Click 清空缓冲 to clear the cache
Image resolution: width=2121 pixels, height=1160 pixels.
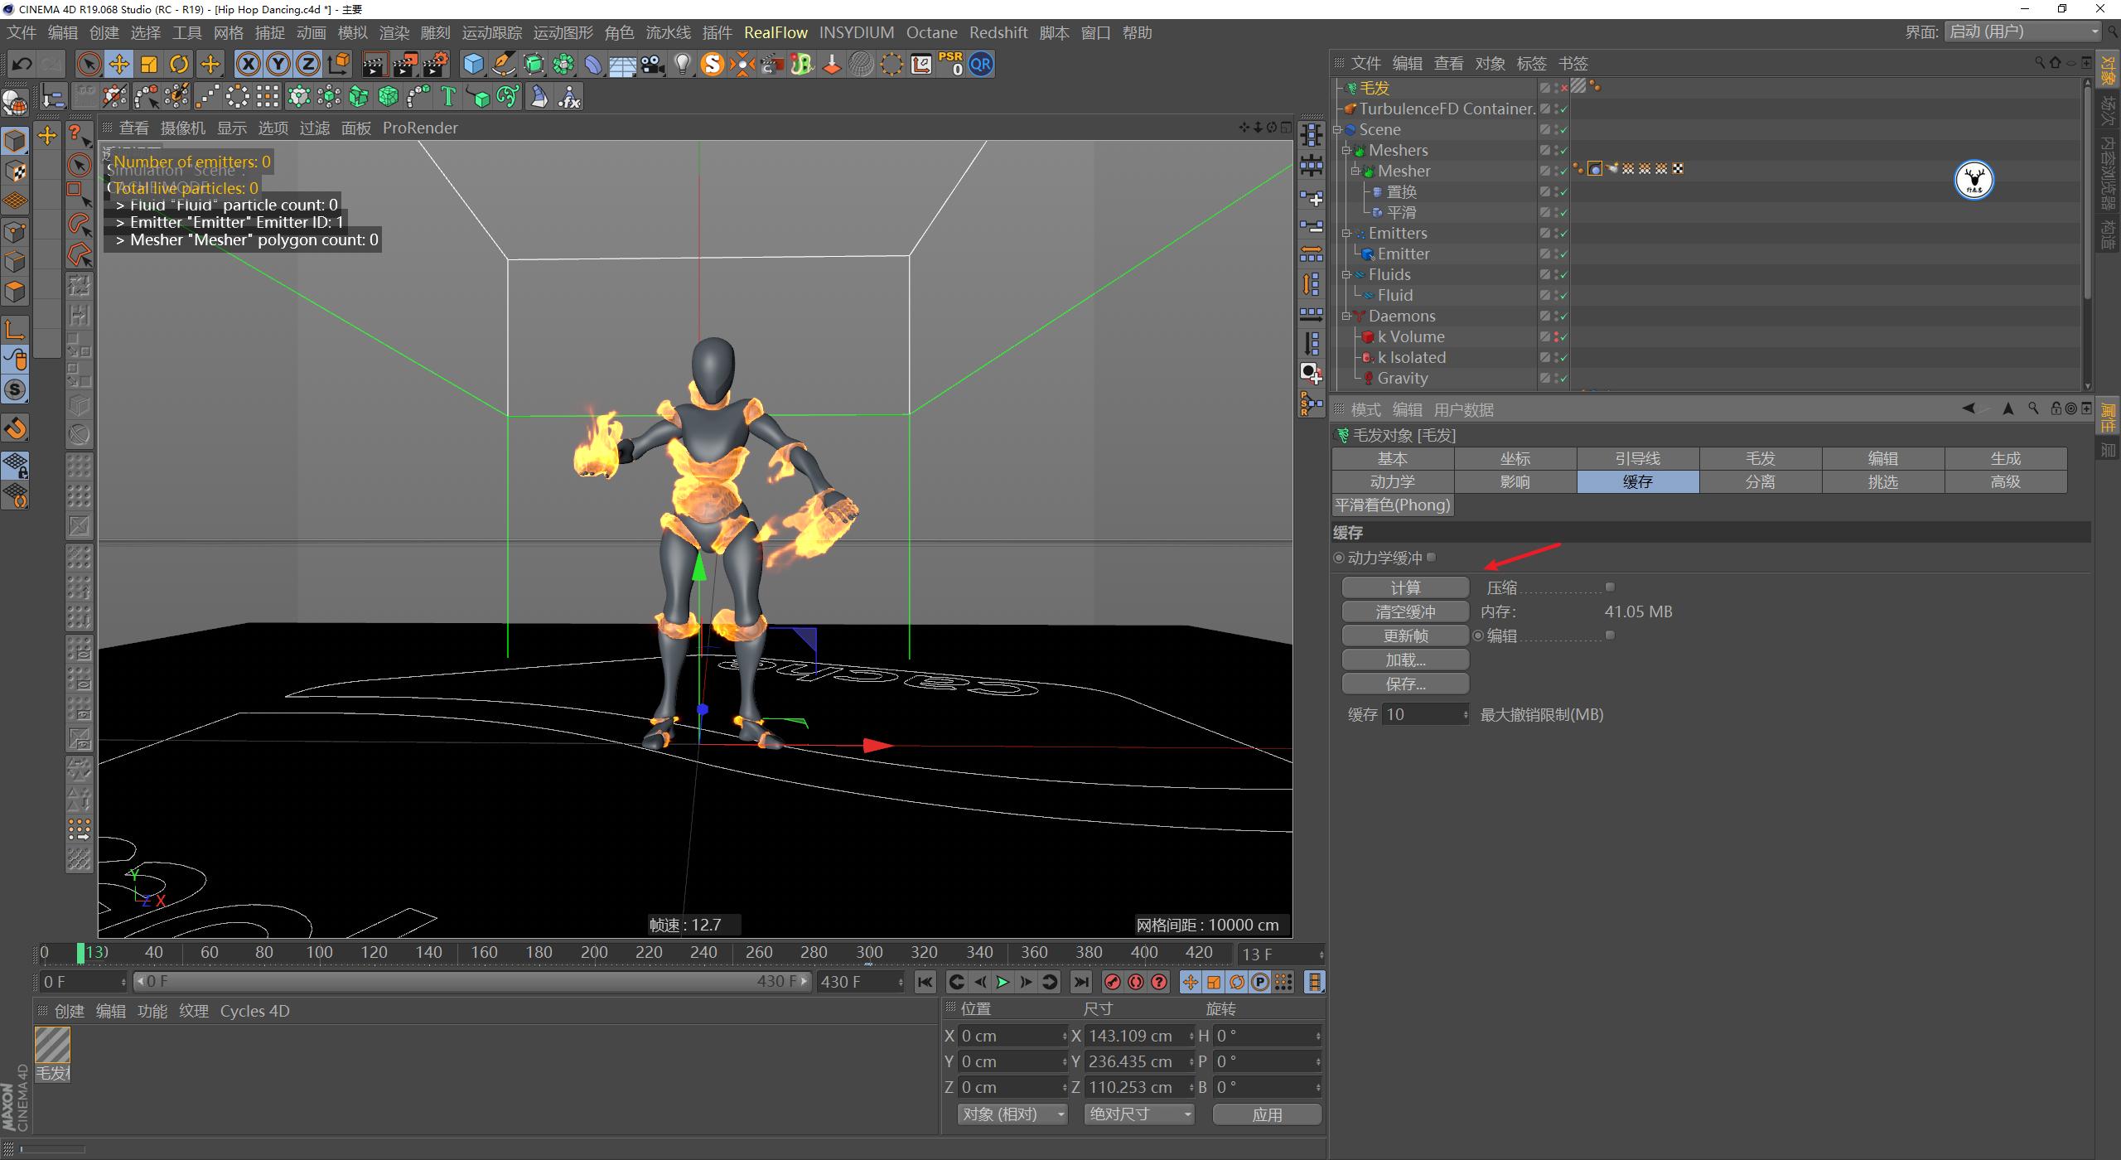(1405, 611)
